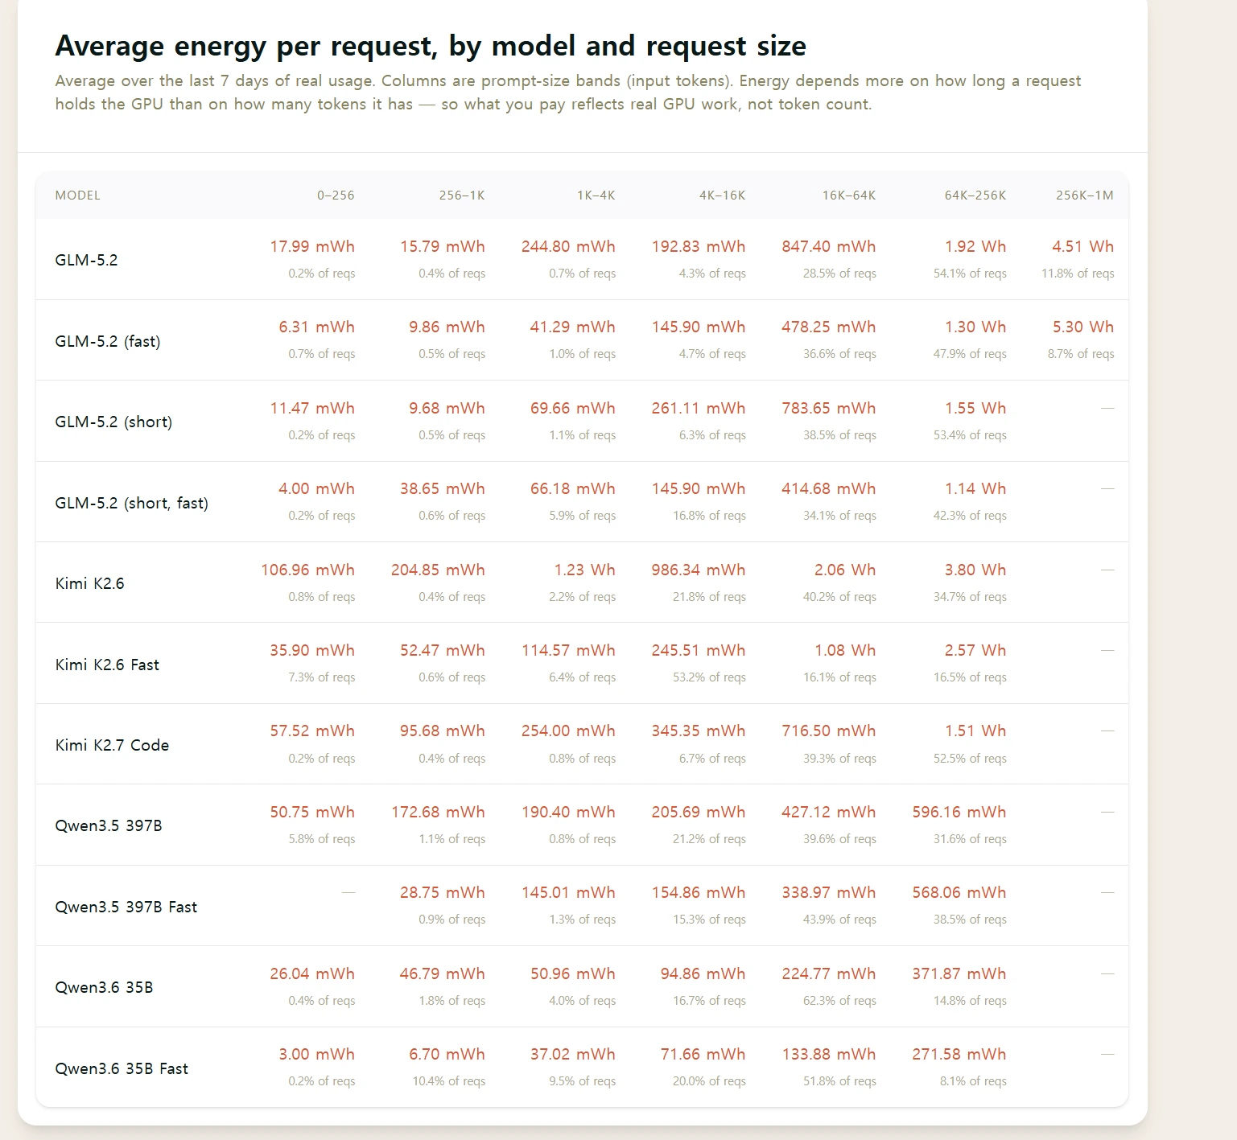
Task: Click the "54.1% of reqs" share text
Action: pyautogui.click(x=970, y=274)
